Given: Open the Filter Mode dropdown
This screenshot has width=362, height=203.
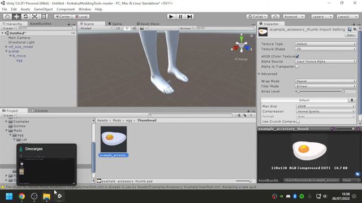Looking at the screenshot, I should (x=326, y=86).
